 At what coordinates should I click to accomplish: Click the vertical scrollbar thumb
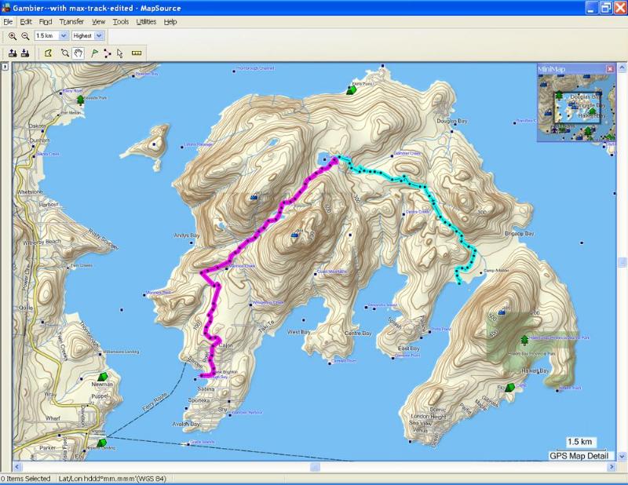point(622,262)
